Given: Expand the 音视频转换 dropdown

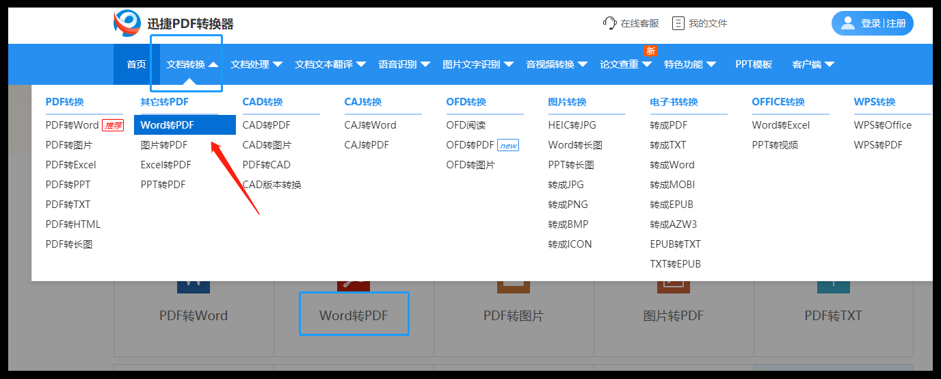Looking at the screenshot, I should point(557,64).
